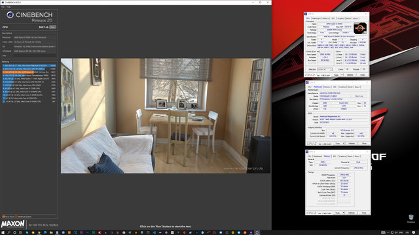The height and width of the screenshot is (235, 419).
Task: Select the AMD Ryzen 7 1700X ranking row
Action: tap(29, 78)
